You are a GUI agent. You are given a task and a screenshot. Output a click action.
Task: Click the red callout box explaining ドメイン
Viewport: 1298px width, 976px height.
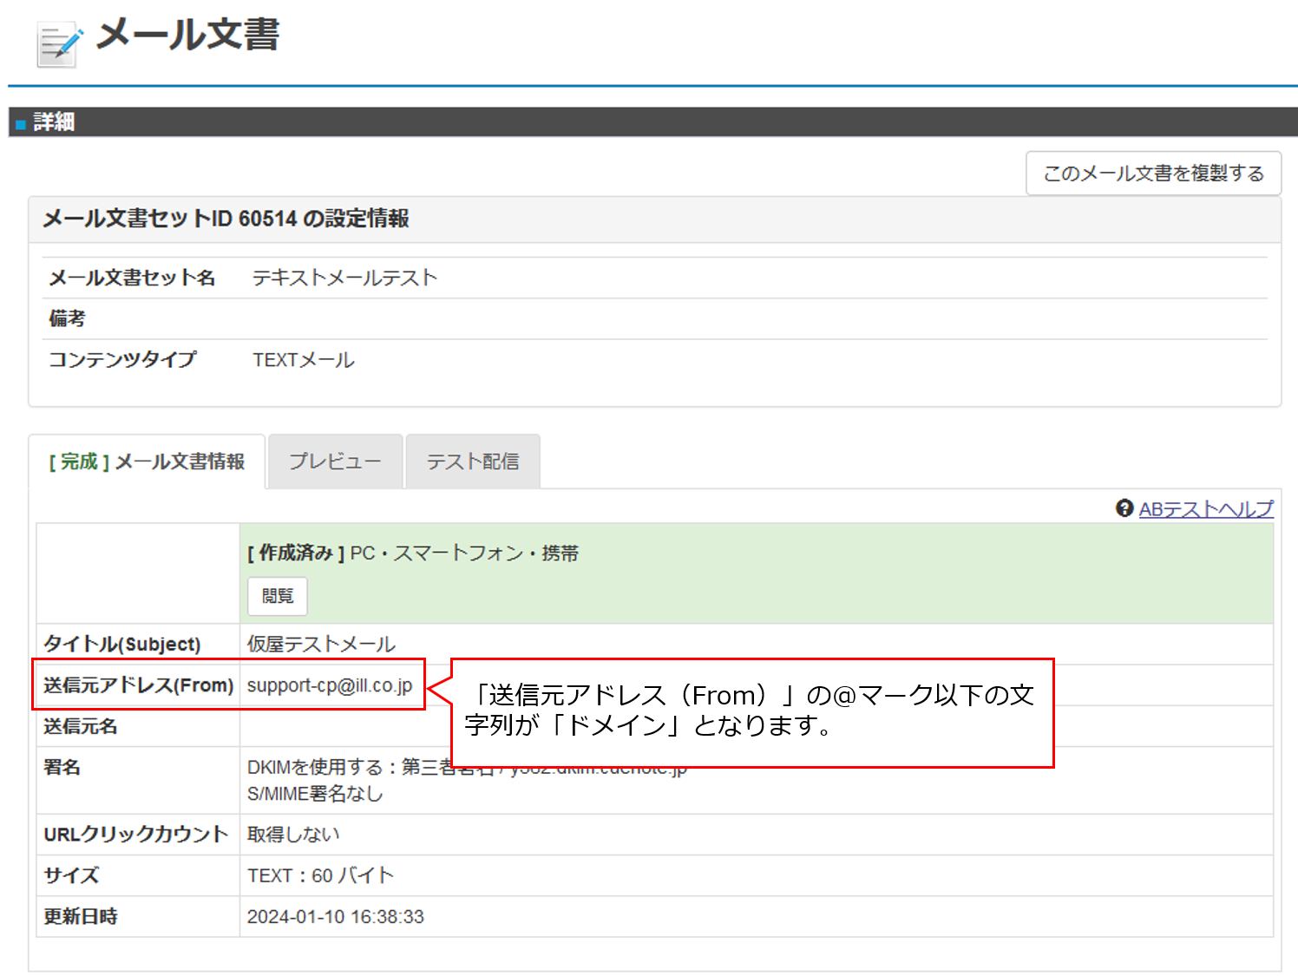coord(753,713)
